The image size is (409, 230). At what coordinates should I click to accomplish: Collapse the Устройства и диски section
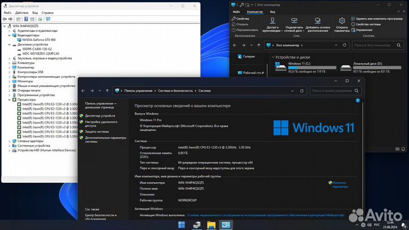pyautogui.click(x=274, y=57)
